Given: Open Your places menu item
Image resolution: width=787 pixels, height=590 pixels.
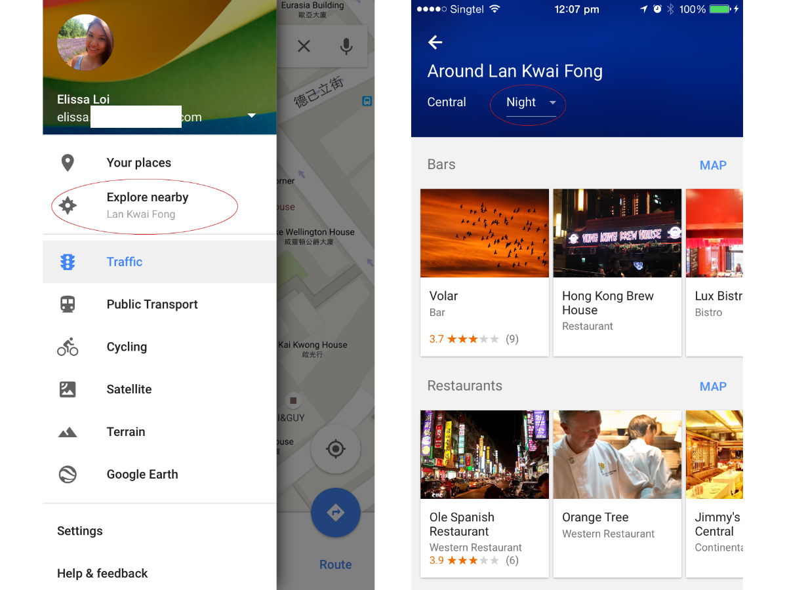Looking at the screenshot, I should pos(159,163).
